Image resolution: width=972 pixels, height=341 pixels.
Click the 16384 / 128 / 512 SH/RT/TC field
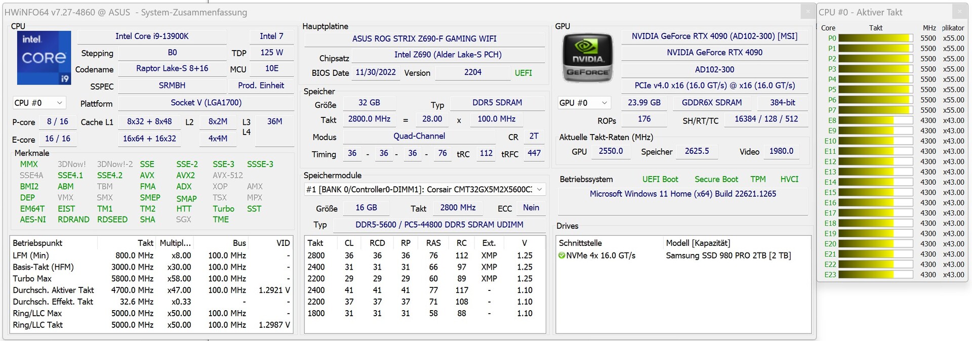click(766, 119)
